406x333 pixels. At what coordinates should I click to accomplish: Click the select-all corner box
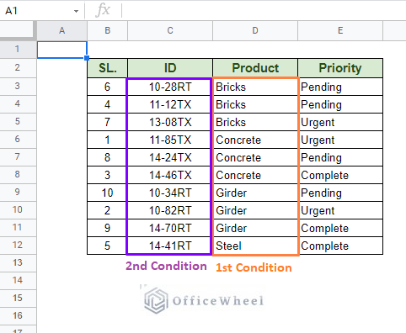click(18, 30)
